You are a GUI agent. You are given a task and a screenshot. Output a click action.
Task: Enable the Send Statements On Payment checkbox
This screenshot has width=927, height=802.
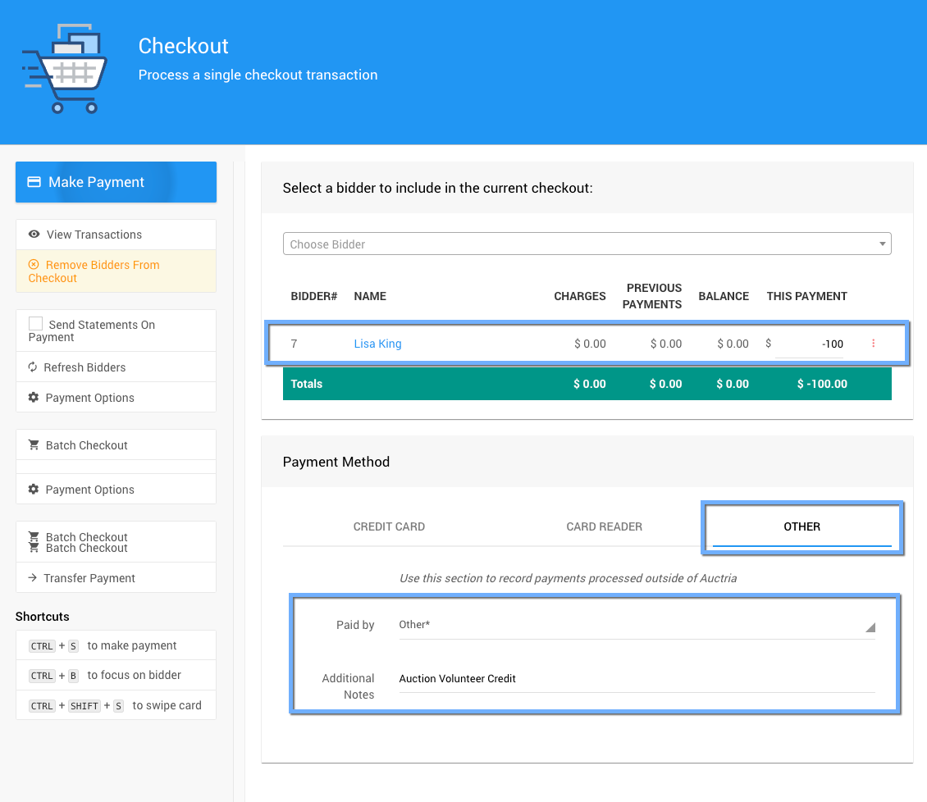click(36, 324)
